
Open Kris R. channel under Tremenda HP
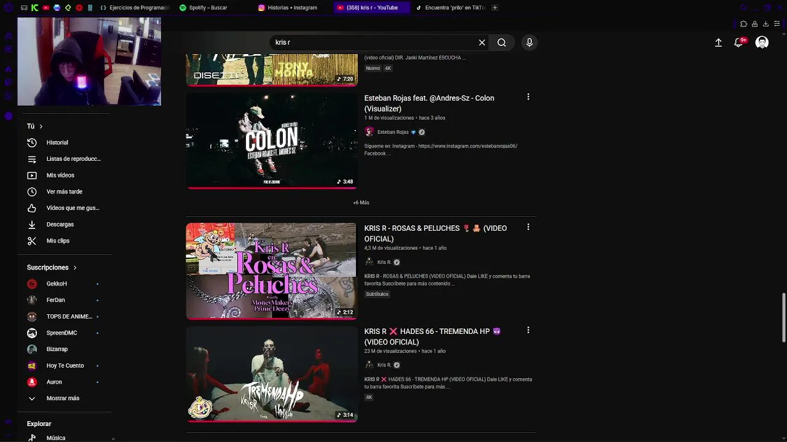click(384, 365)
